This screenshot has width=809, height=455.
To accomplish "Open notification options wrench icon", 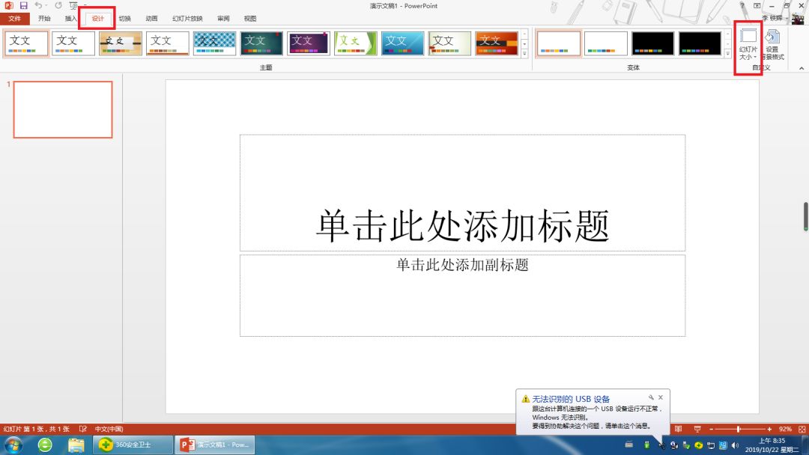I will click(x=651, y=397).
